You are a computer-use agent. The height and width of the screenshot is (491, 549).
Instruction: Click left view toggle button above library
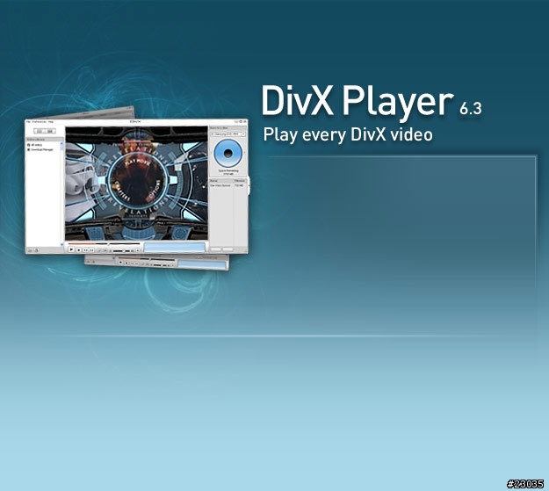click(x=40, y=132)
